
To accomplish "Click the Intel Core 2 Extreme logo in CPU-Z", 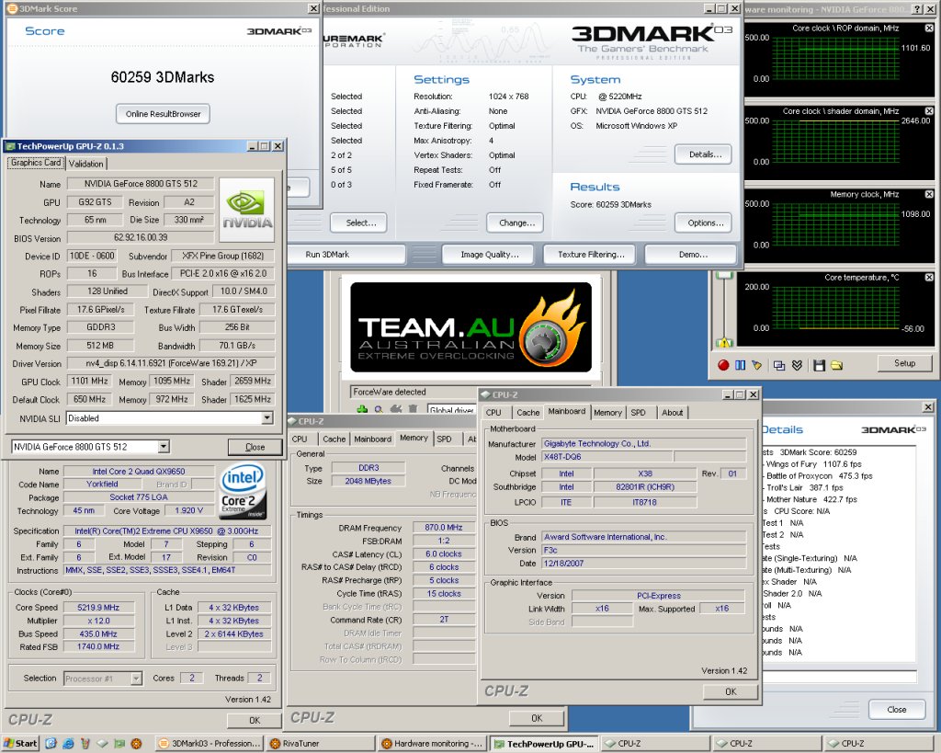I will coord(243,491).
